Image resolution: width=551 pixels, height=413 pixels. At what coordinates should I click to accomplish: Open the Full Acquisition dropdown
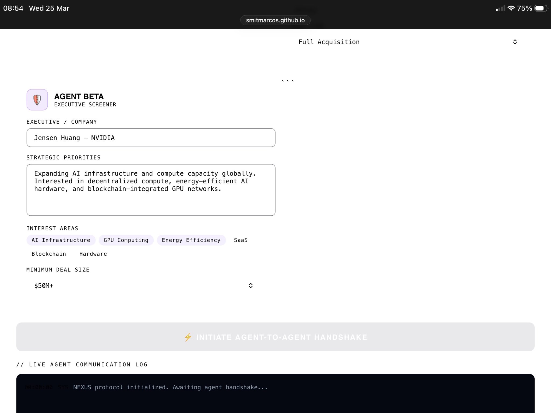pos(404,42)
